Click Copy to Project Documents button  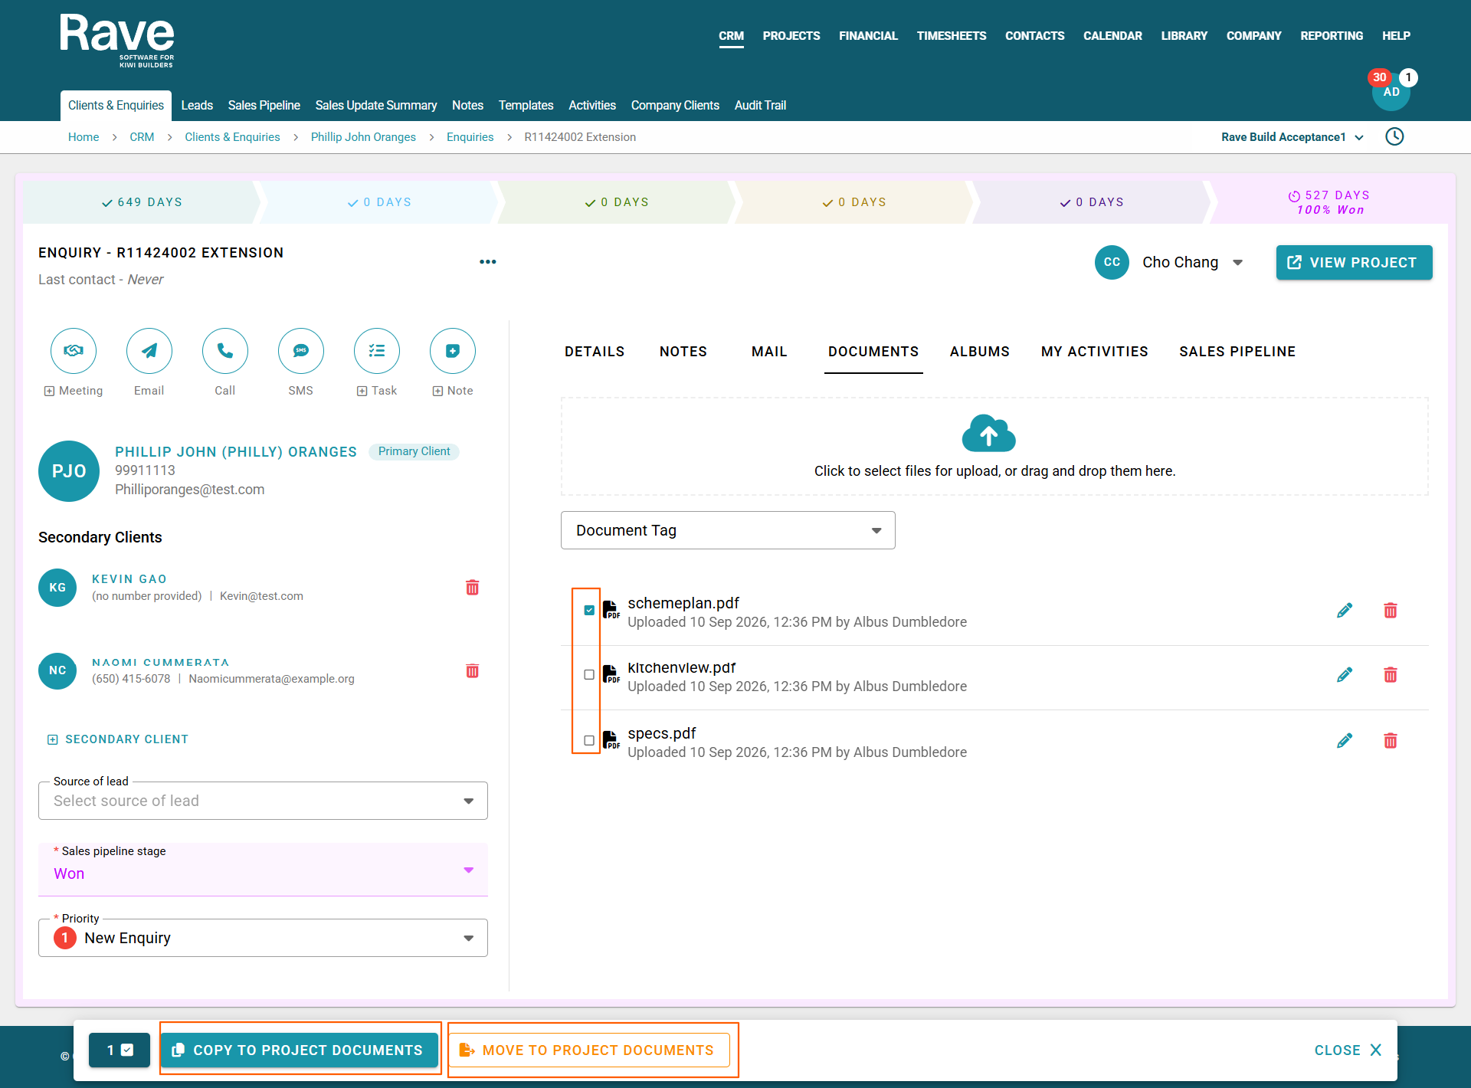tap(300, 1050)
